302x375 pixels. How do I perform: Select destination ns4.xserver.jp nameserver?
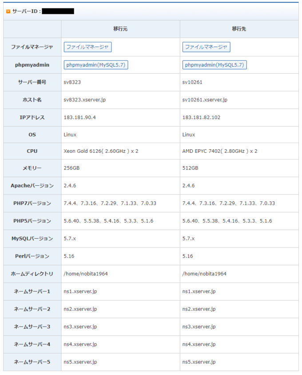tap(199, 344)
